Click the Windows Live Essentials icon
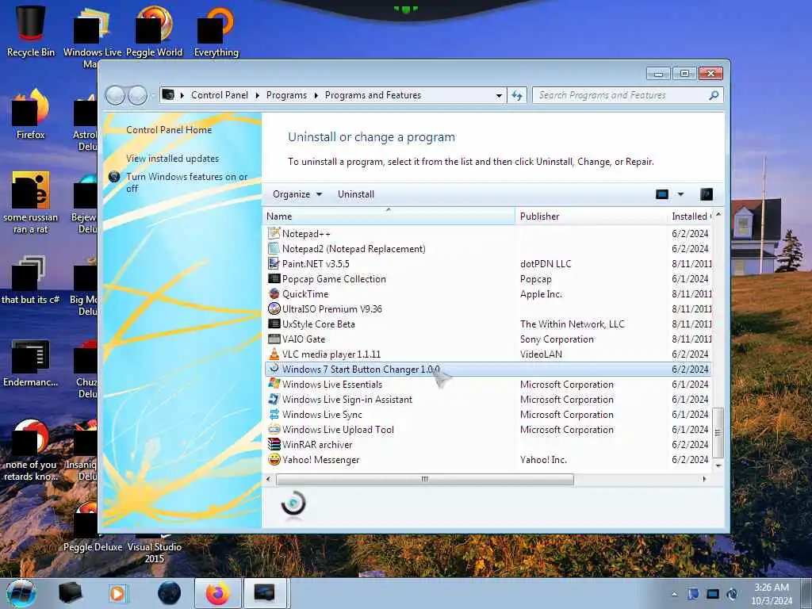The width and height of the screenshot is (812, 609). tap(274, 385)
